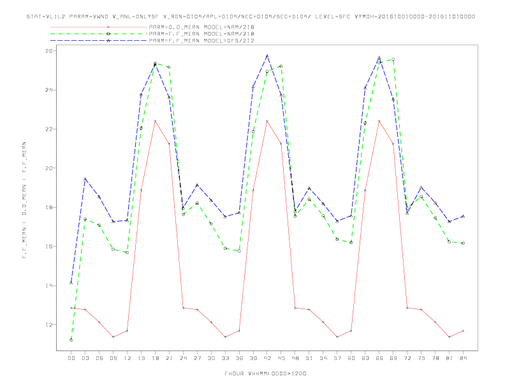Viewport: 505px width, 390px height.
Task: Click x-axis forecast hour label 60
Action: 351,358
